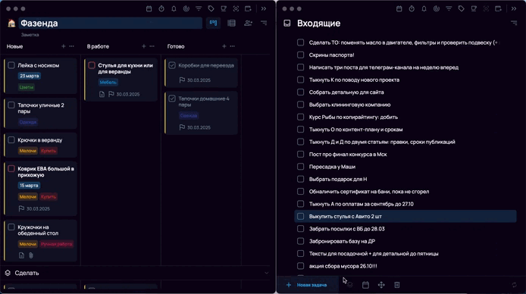Viewport: 526px width, 294px height.
Task: Open options menu of В работе column
Action: coord(152,46)
